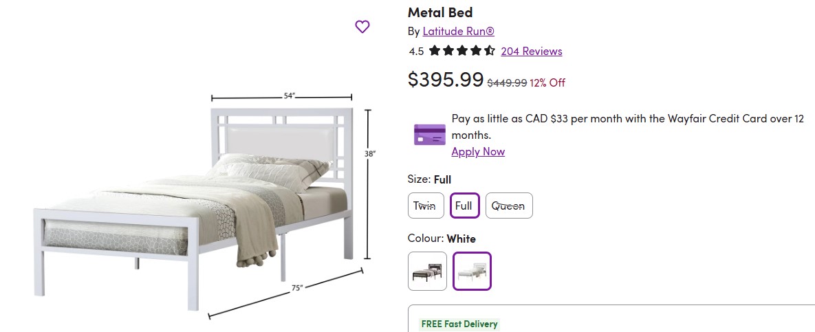Select the Full size option
The width and height of the screenshot is (815, 332).
(464, 206)
